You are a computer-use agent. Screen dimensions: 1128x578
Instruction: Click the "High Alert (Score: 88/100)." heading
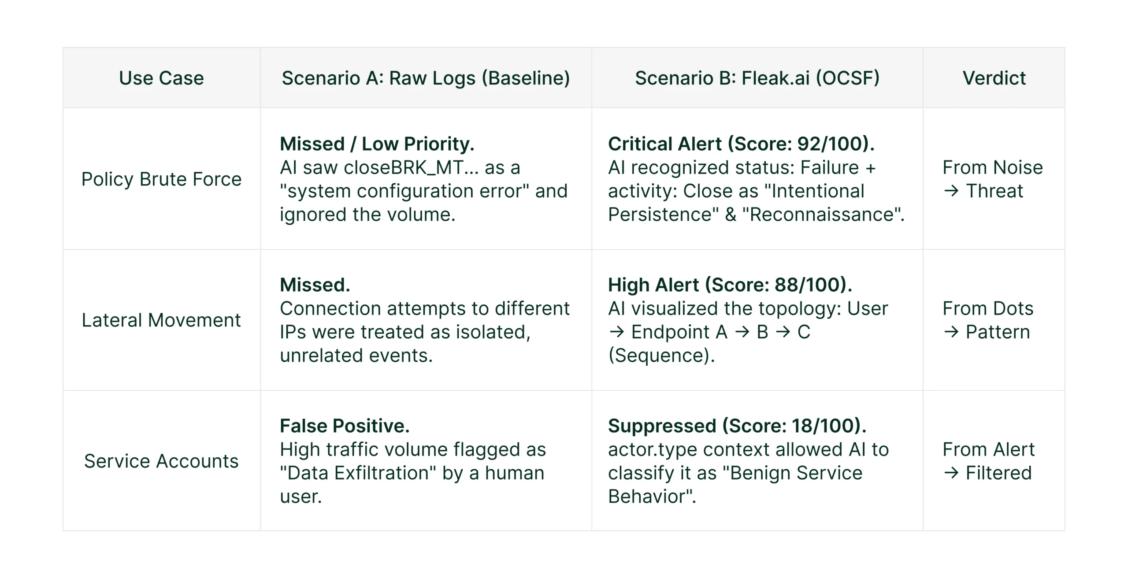pyautogui.click(x=730, y=285)
